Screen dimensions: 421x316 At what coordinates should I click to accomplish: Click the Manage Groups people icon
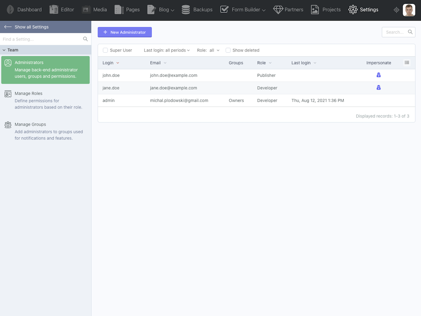pyautogui.click(x=8, y=125)
